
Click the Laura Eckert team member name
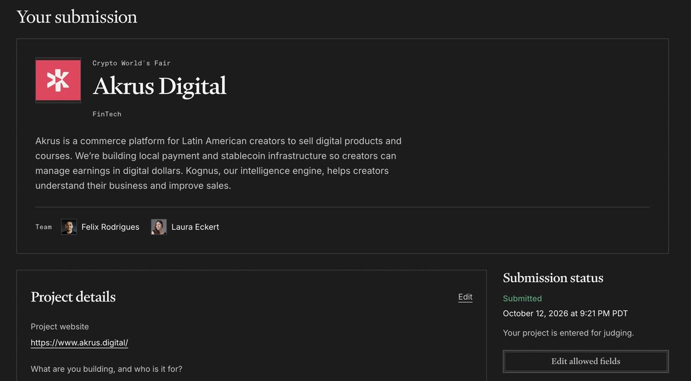pos(195,227)
